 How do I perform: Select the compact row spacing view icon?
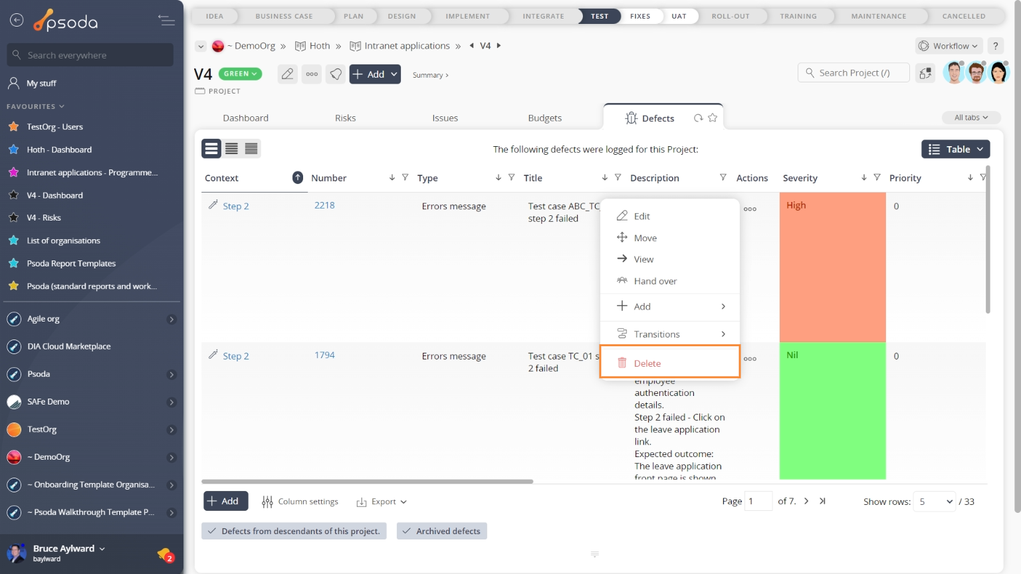(x=251, y=149)
